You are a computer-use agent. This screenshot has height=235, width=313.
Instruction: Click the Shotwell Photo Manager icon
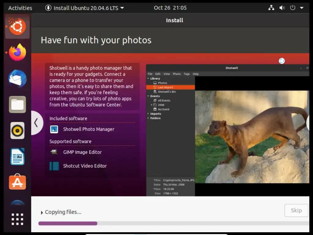(x=54, y=129)
